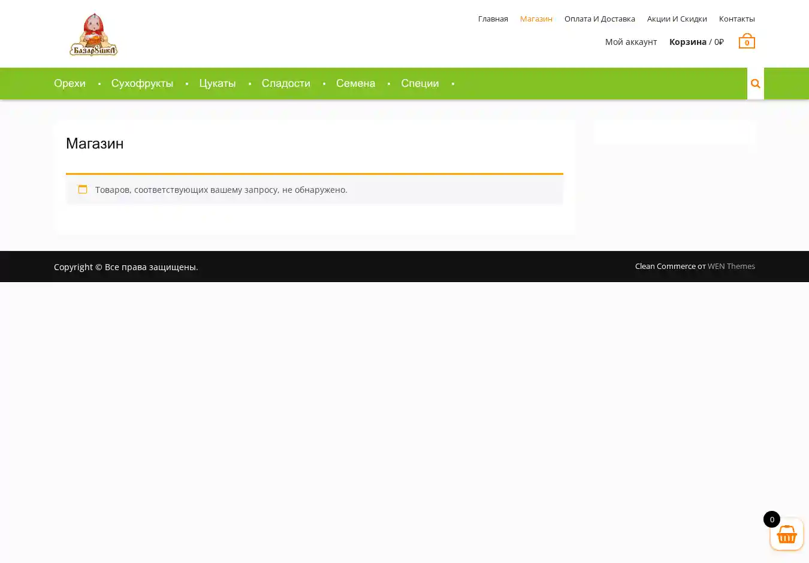
Task: Click the black item count badge on basket
Action: tap(771, 519)
